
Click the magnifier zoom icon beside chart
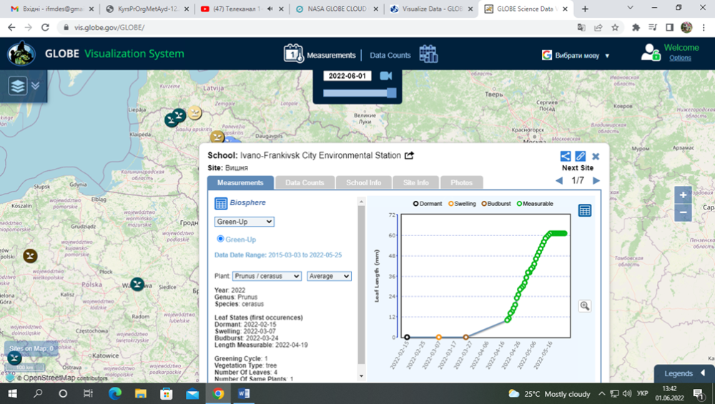click(585, 306)
